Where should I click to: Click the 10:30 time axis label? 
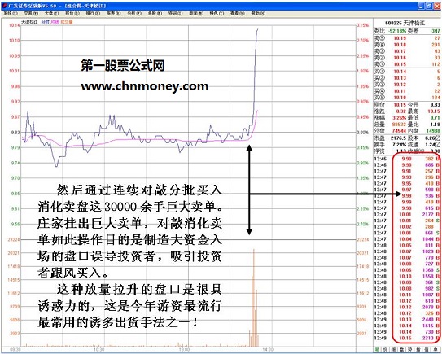99,349
